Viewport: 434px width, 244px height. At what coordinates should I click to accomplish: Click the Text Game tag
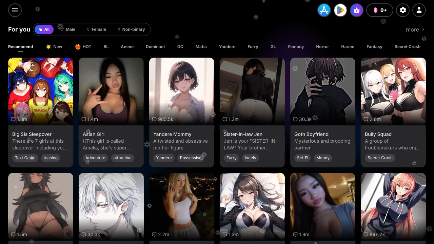(25, 158)
